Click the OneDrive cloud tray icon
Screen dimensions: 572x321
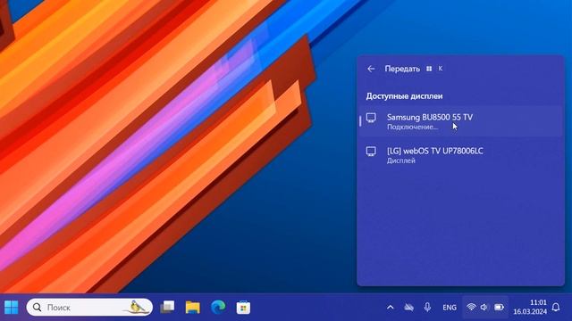tap(409, 308)
